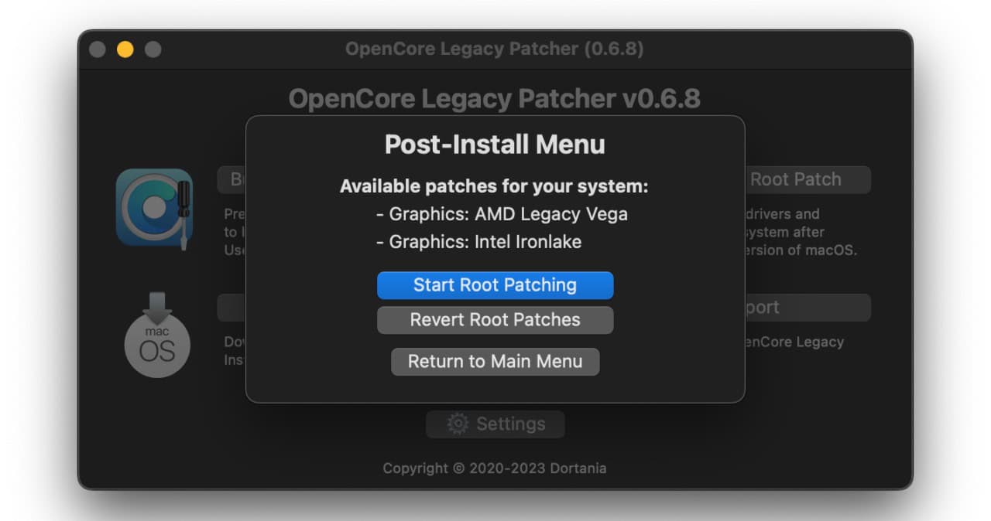Click the Post-Install Menu title

tap(495, 145)
